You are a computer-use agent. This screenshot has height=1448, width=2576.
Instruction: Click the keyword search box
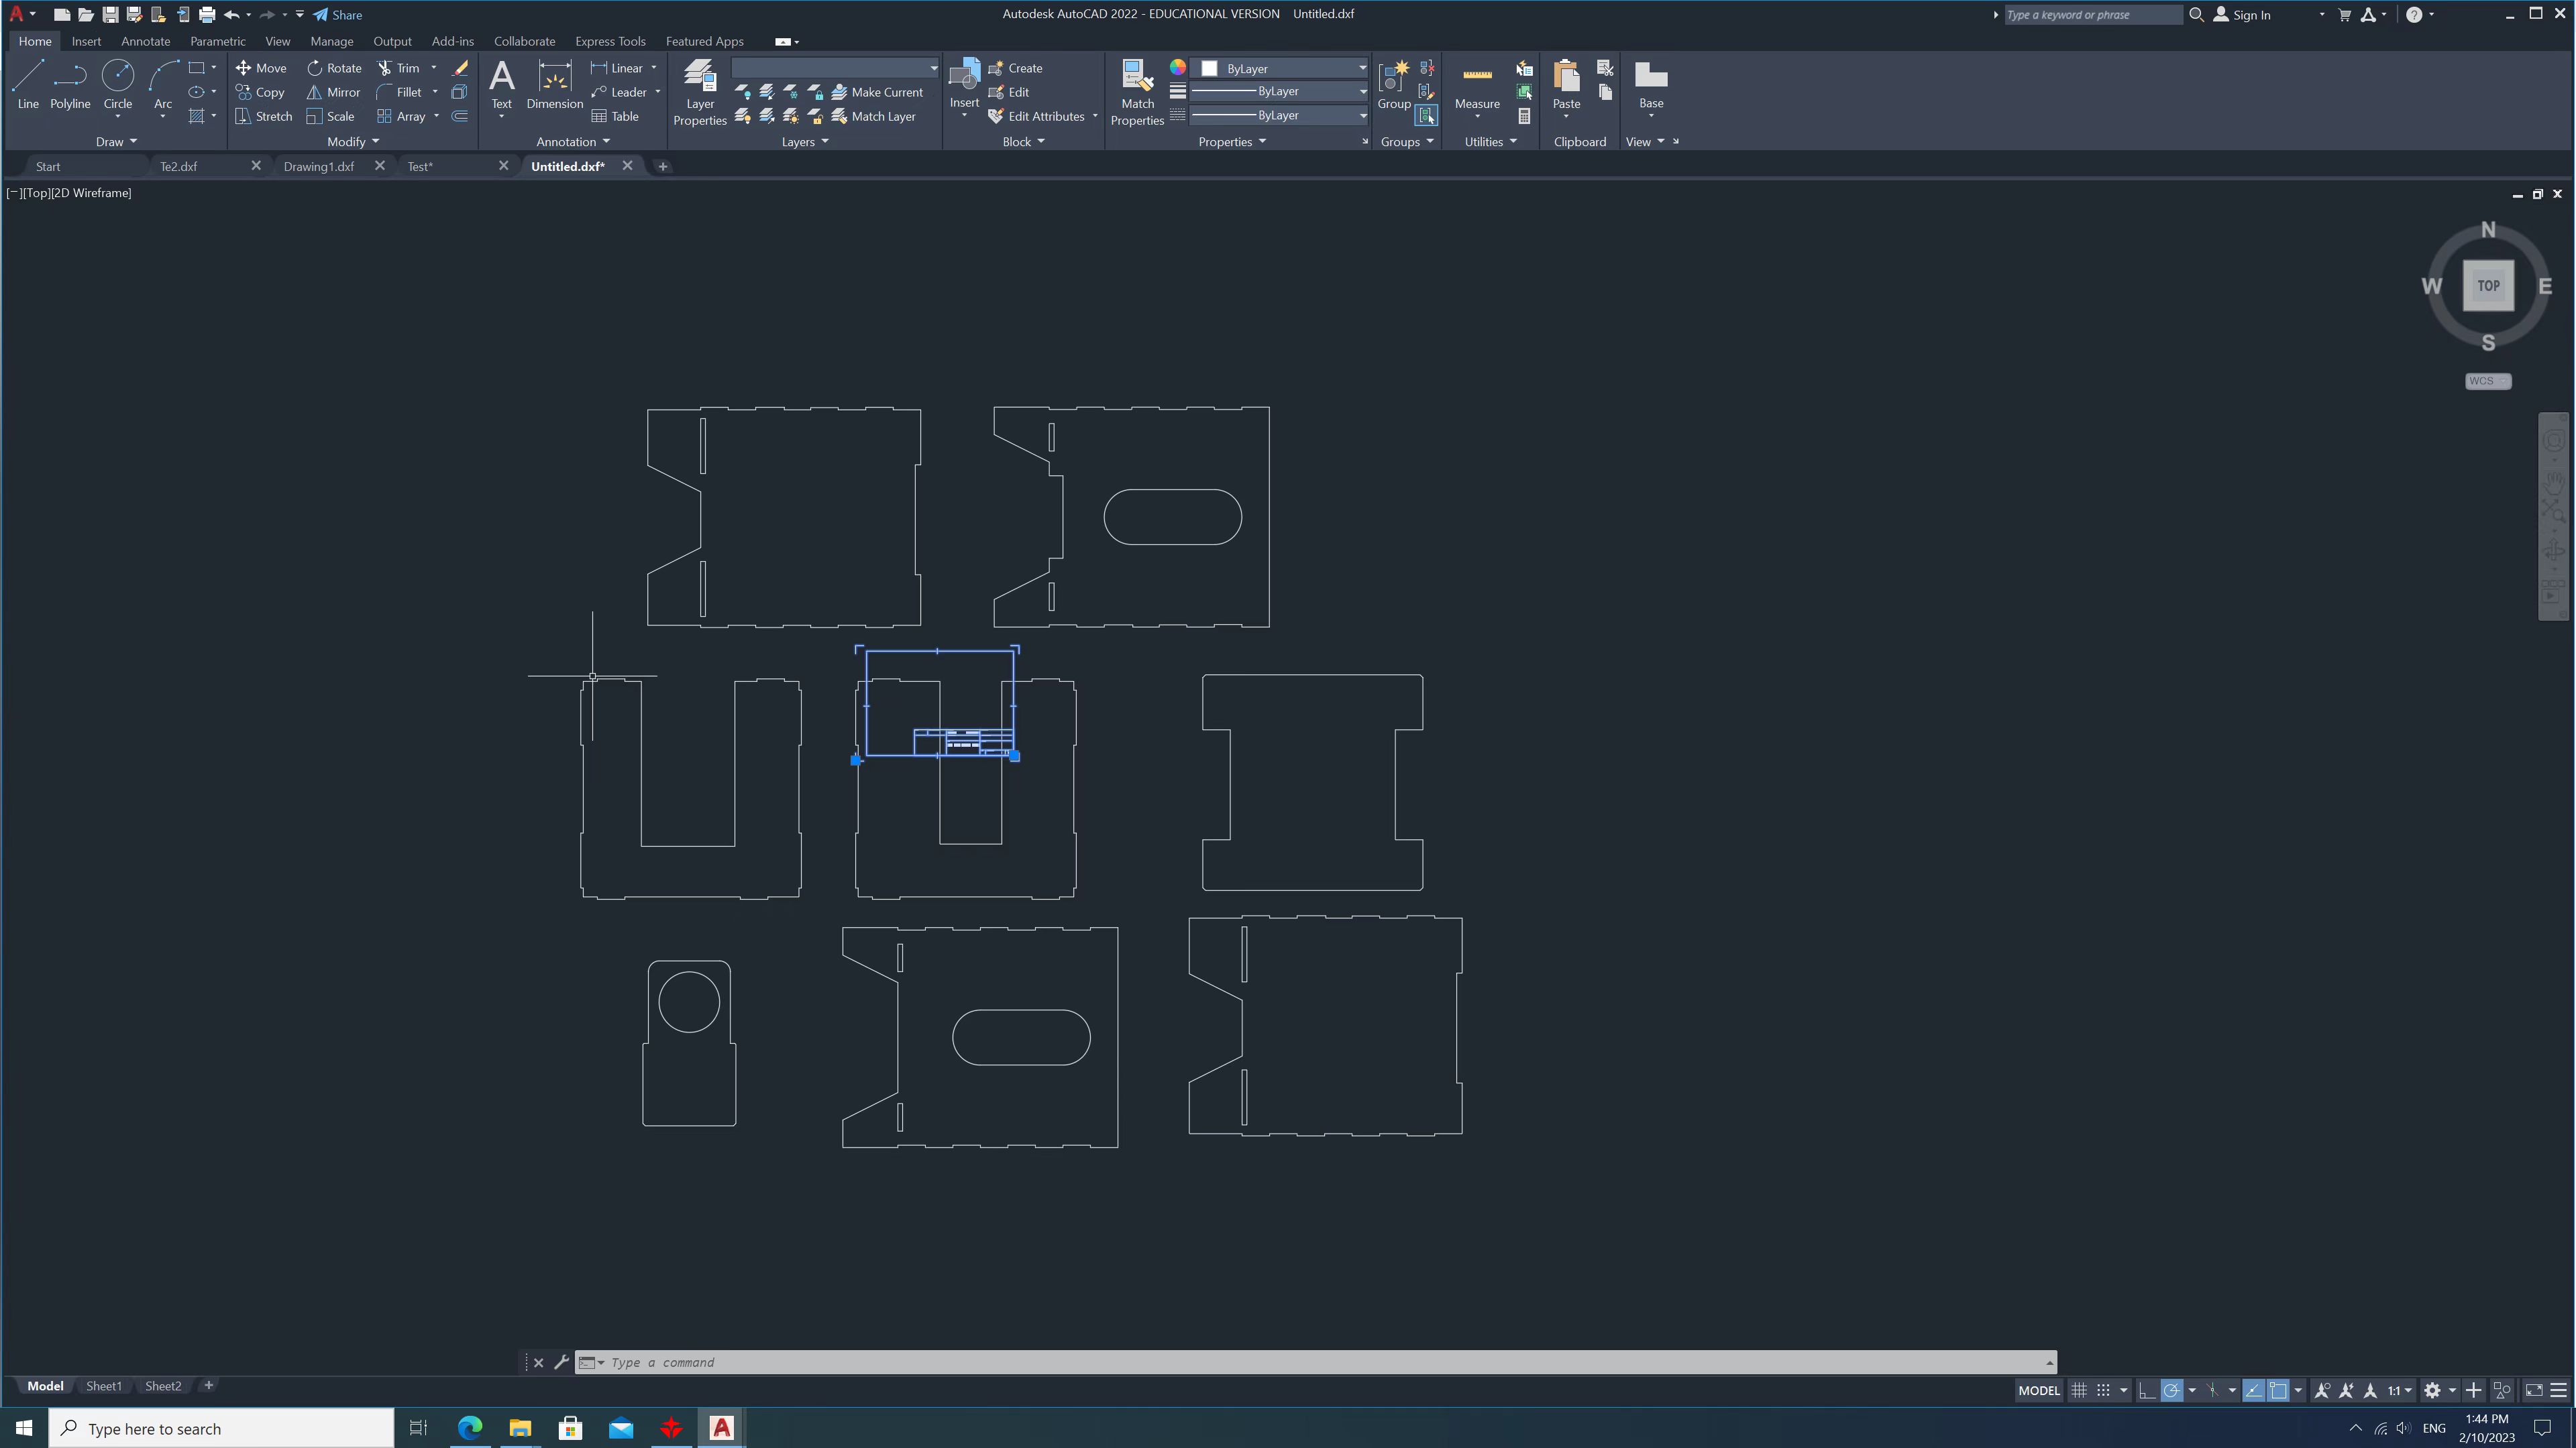pos(2092,15)
